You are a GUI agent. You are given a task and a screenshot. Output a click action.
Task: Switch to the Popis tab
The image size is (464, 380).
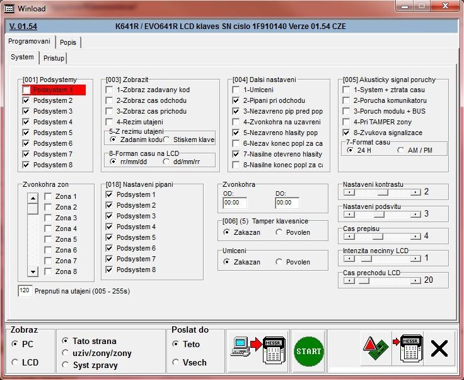click(68, 42)
